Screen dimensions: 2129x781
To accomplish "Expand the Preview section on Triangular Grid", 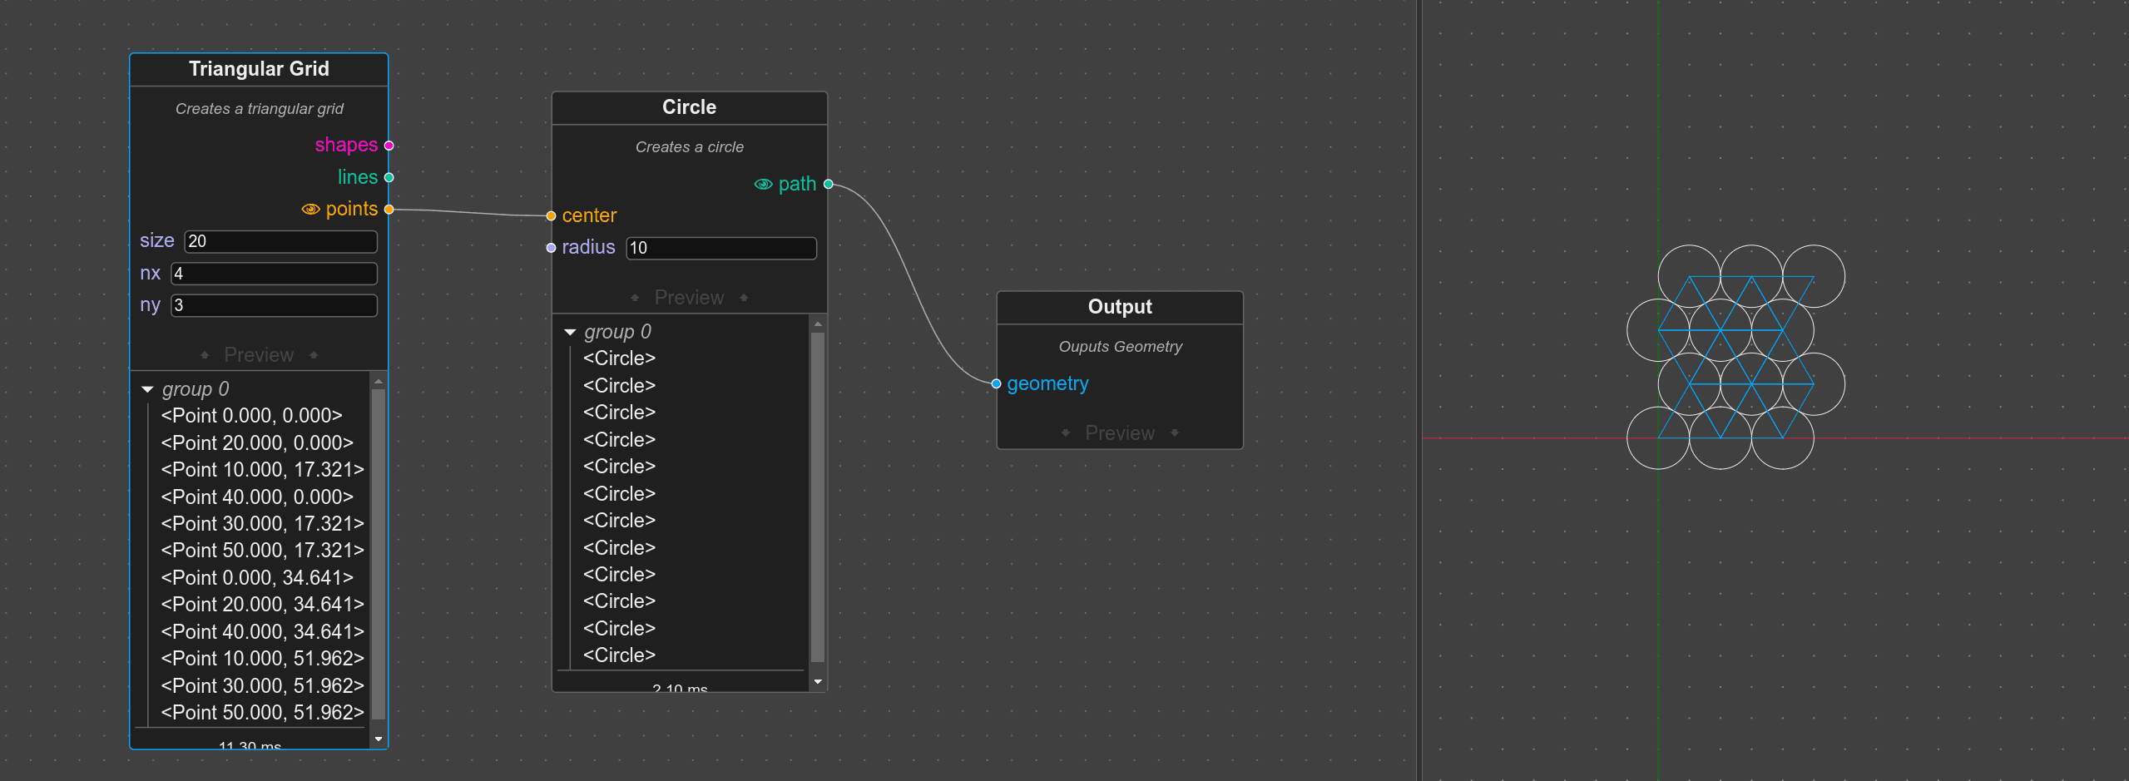I will click(258, 354).
